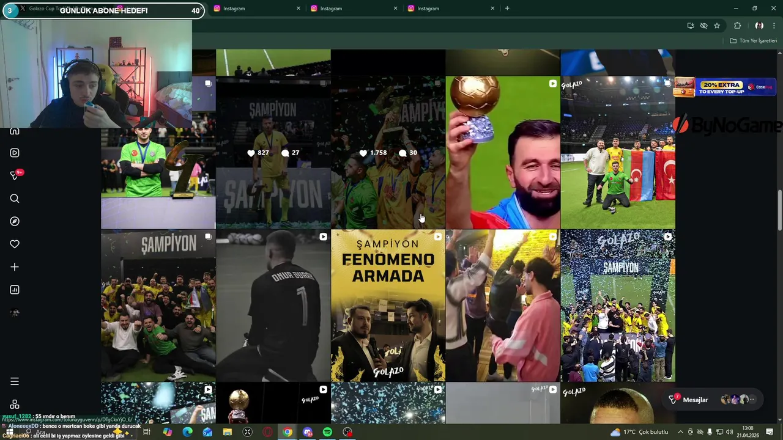The height and width of the screenshot is (440, 783).
Task: Open the post with 827 likes
Action: (x=273, y=152)
